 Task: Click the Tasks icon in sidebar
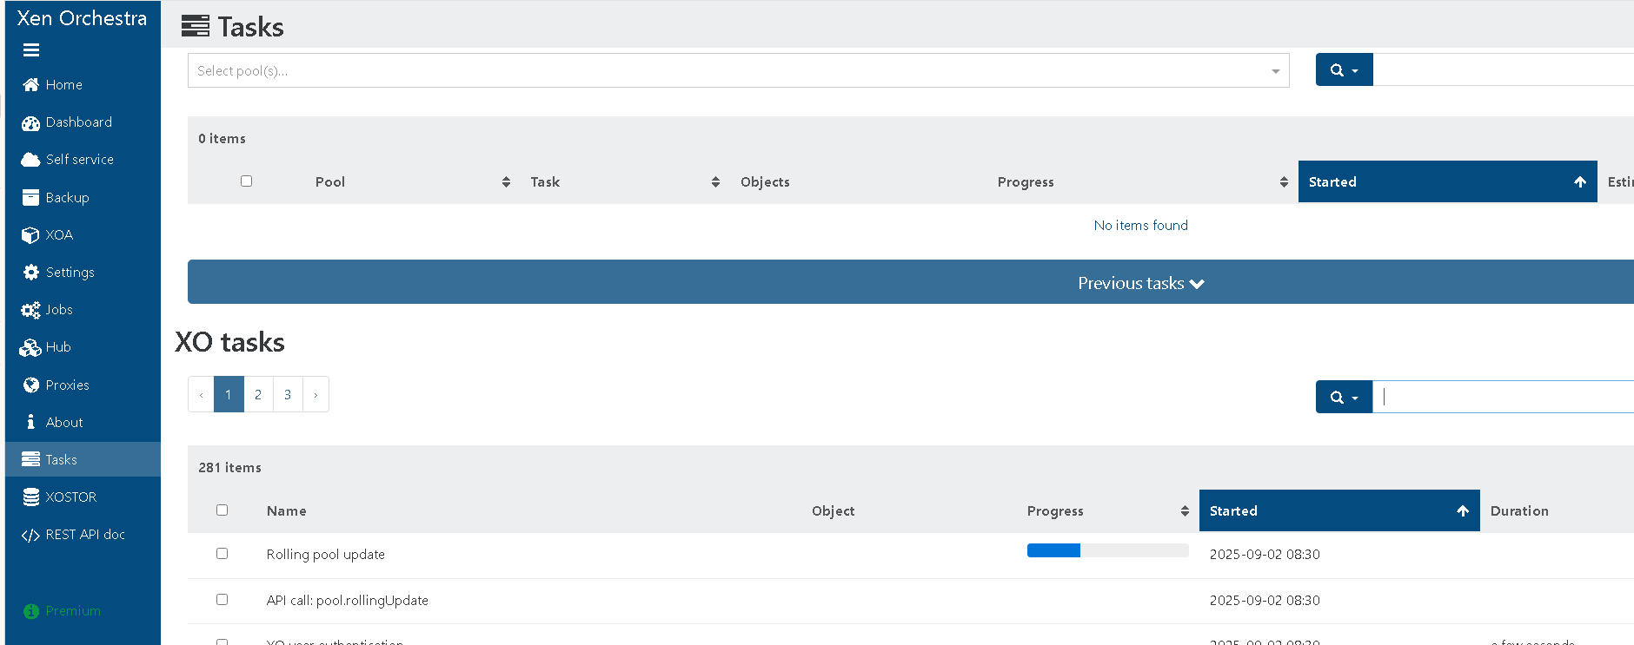click(31, 459)
